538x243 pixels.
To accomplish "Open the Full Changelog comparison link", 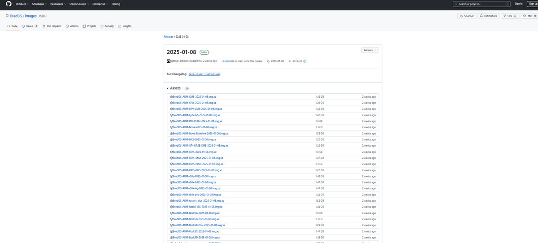I will coord(204,74).
